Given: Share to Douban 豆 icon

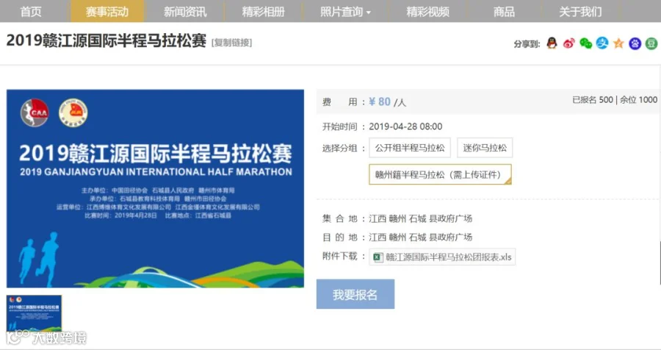Looking at the screenshot, I should 651,43.
